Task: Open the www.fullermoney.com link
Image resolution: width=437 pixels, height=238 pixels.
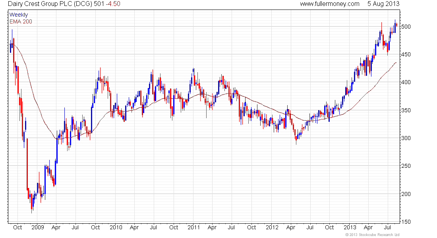Action: 330,4
